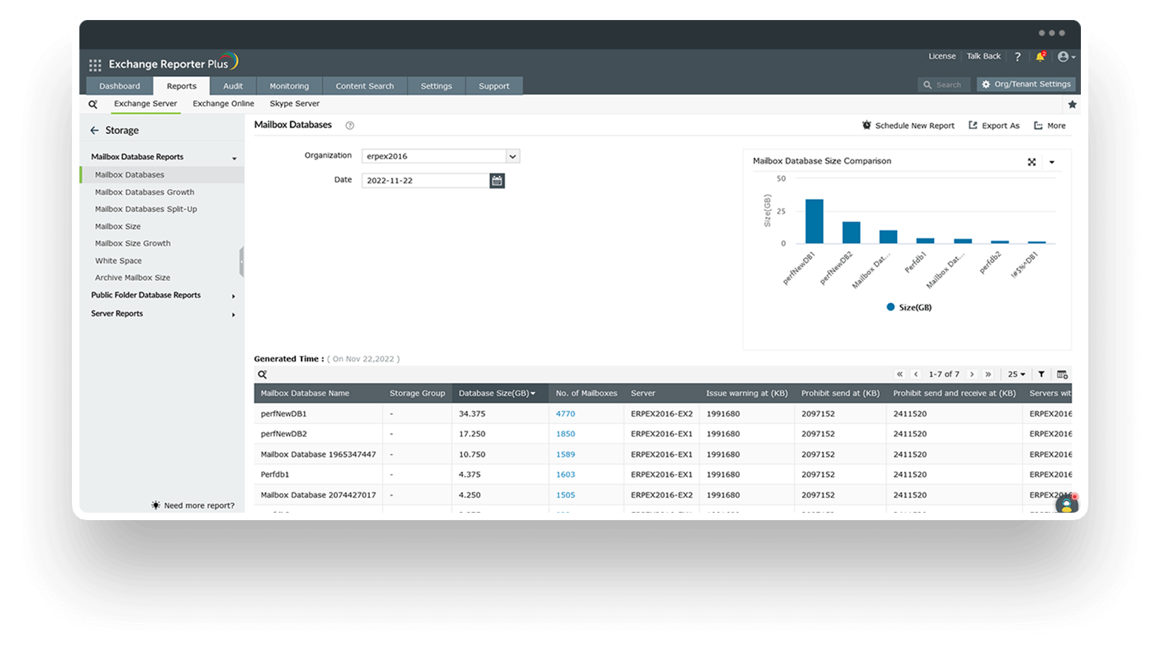Go to previous page of results

coord(916,374)
